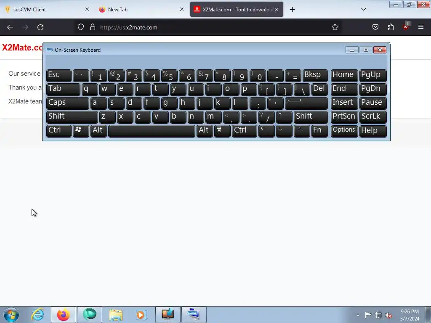Click the browser Back arrow
Viewport: 431px width, 323px height.
pos(10,27)
